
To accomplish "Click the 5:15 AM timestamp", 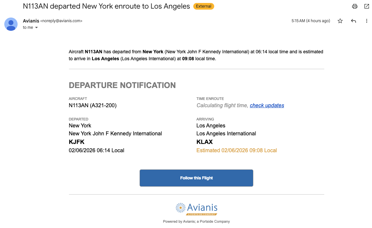I will [x=311, y=21].
